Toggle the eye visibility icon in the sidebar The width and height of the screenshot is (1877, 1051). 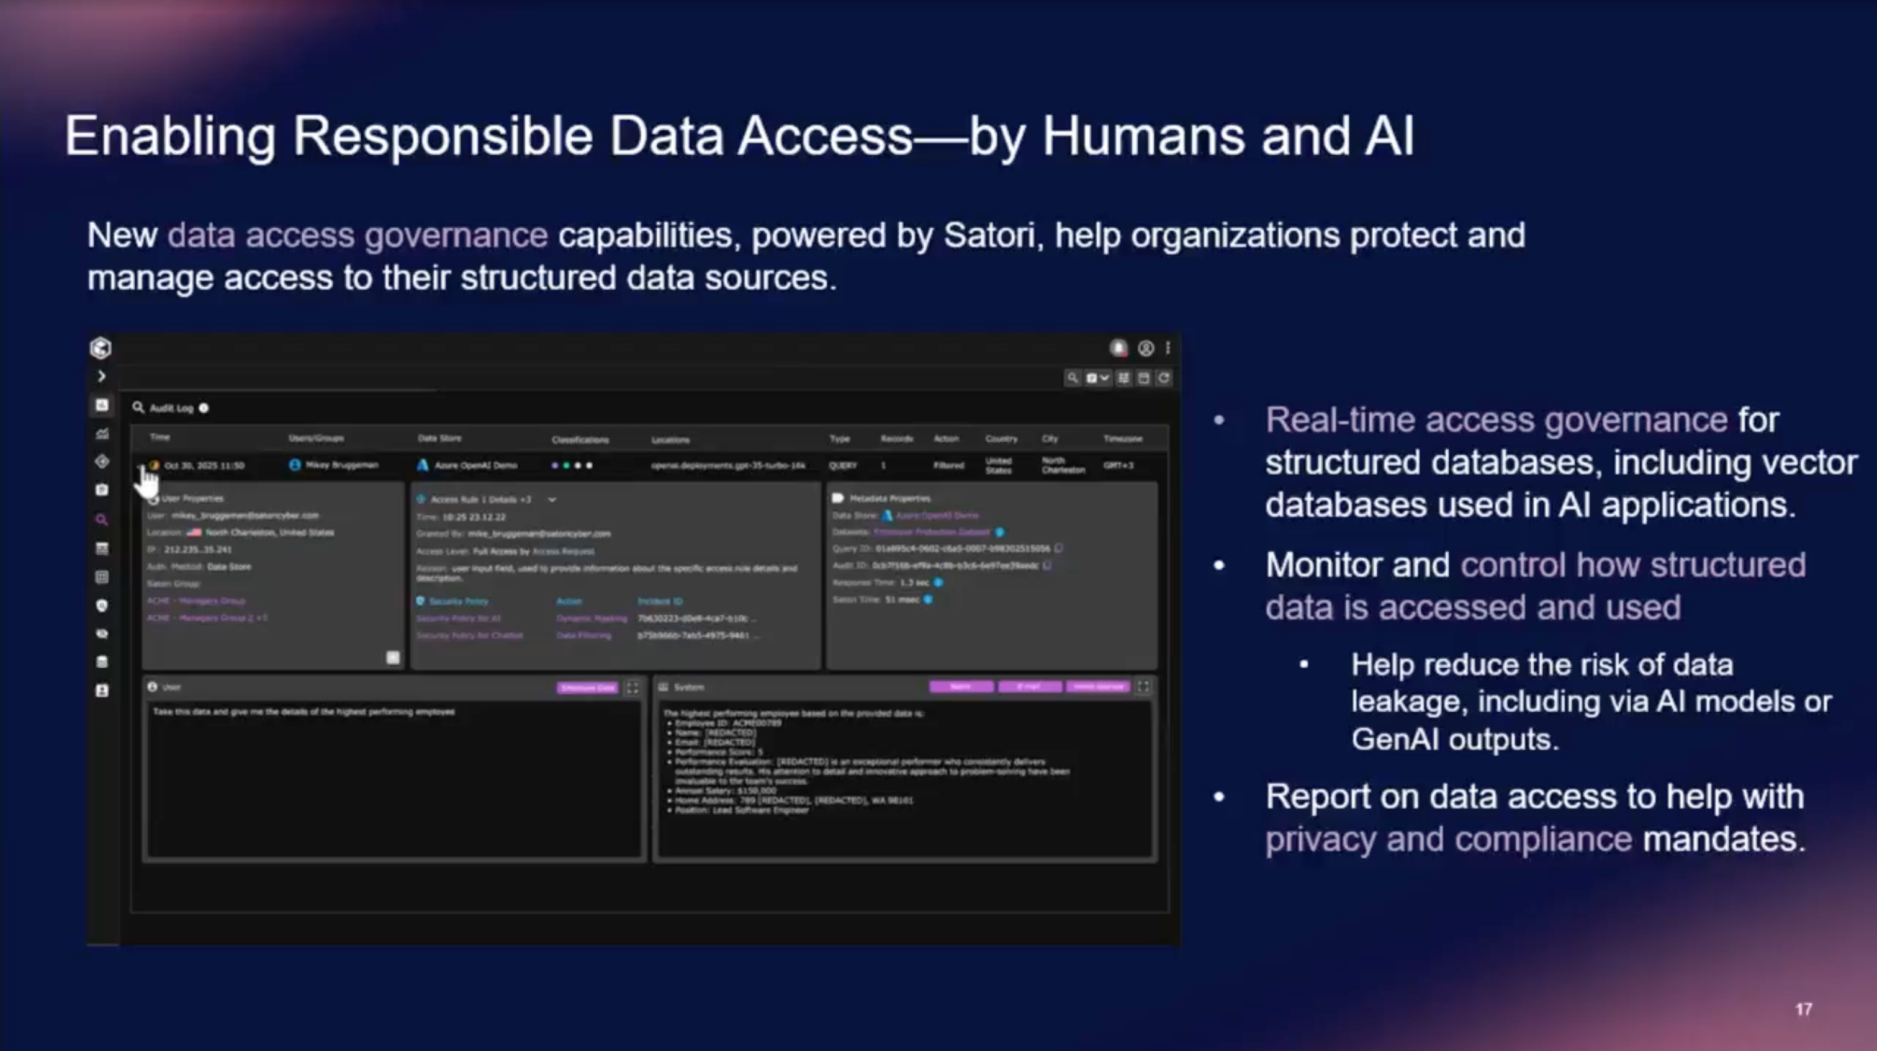point(103,632)
